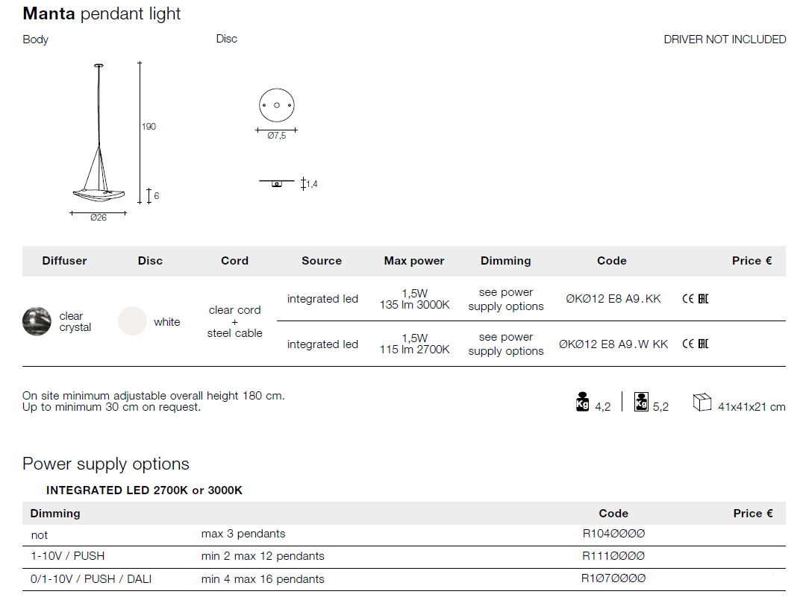Click the 'Dimming' header in the product table
This screenshot has width=803, height=606.
505,261
